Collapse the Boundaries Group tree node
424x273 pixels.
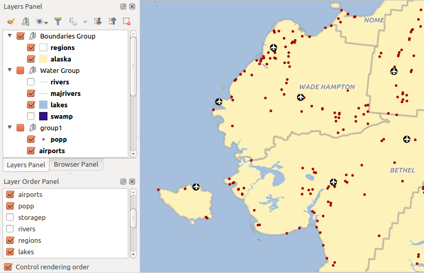[x=9, y=36]
